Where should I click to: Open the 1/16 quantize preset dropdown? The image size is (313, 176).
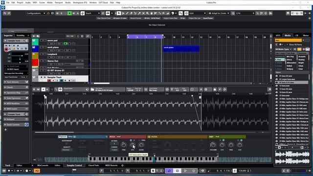pyautogui.click(x=245, y=13)
